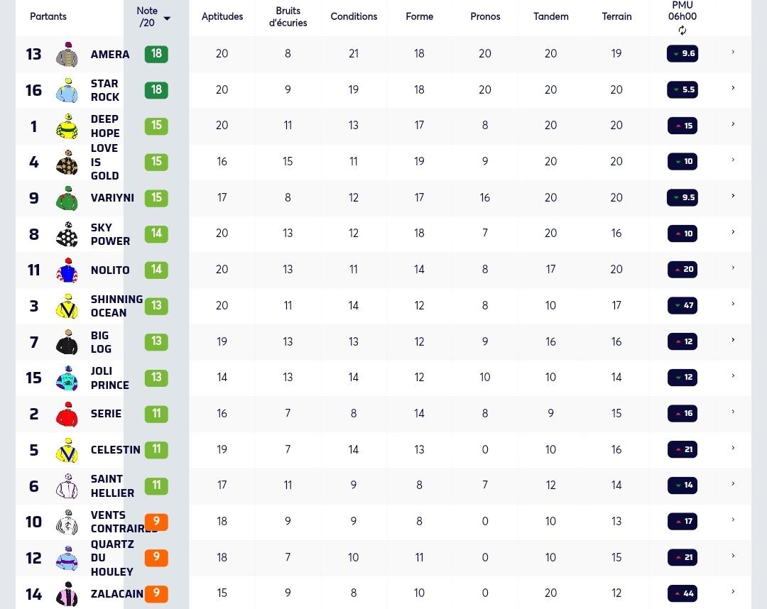
Task: Click Deep Hope's yellow striped jockey silk
Action: point(67,126)
